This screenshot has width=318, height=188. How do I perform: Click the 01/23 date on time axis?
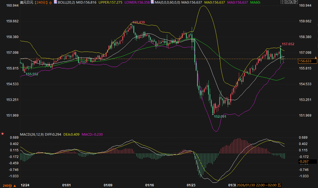191,185
